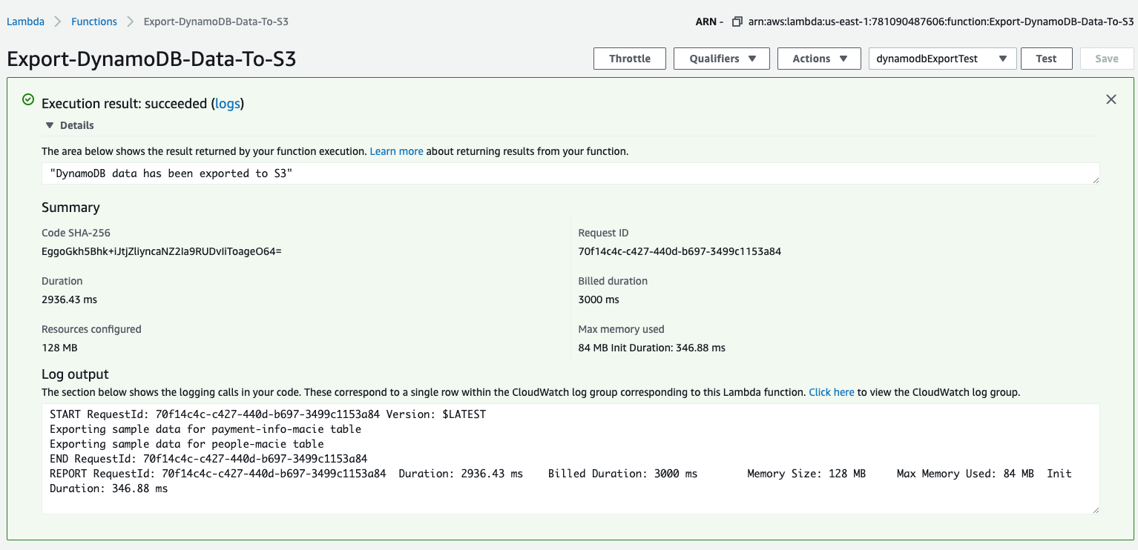Go to Lambda in the breadcrumb
Image resolution: width=1138 pixels, height=550 pixels.
pyautogui.click(x=26, y=21)
